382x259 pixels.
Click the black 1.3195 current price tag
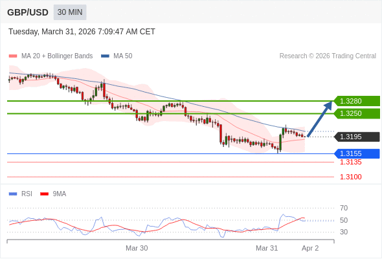pyautogui.click(x=357, y=137)
